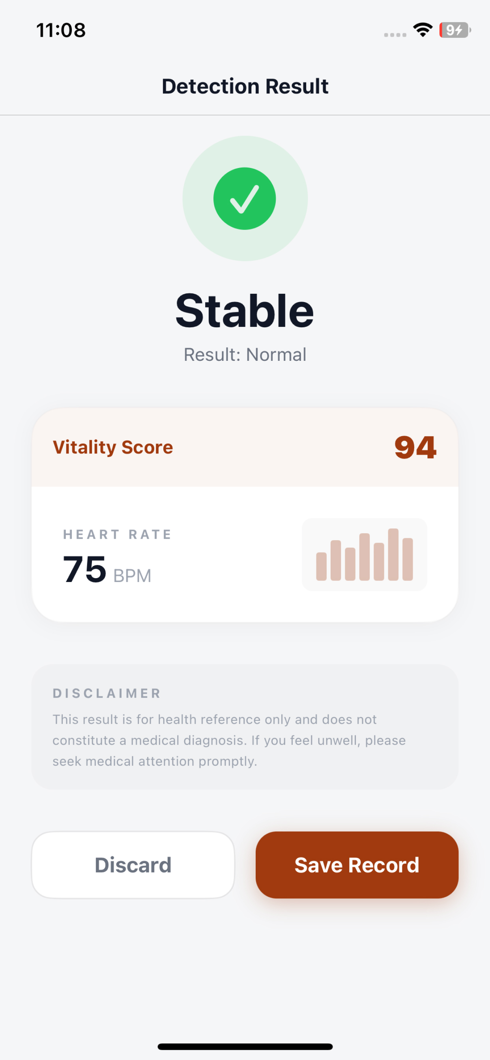This screenshot has height=1060, width=490.
Task: Tap the battery indicator icon
Action: click(455, 30)
